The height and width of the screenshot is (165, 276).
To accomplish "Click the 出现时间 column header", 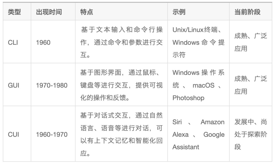I will coord(49,12).
